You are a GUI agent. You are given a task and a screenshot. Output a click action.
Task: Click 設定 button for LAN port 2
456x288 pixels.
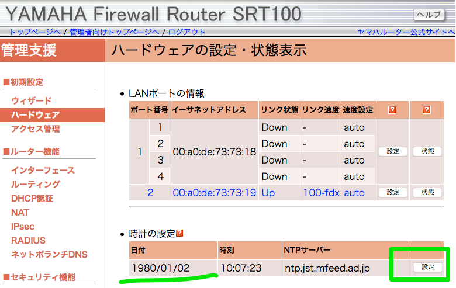point(393,192)
